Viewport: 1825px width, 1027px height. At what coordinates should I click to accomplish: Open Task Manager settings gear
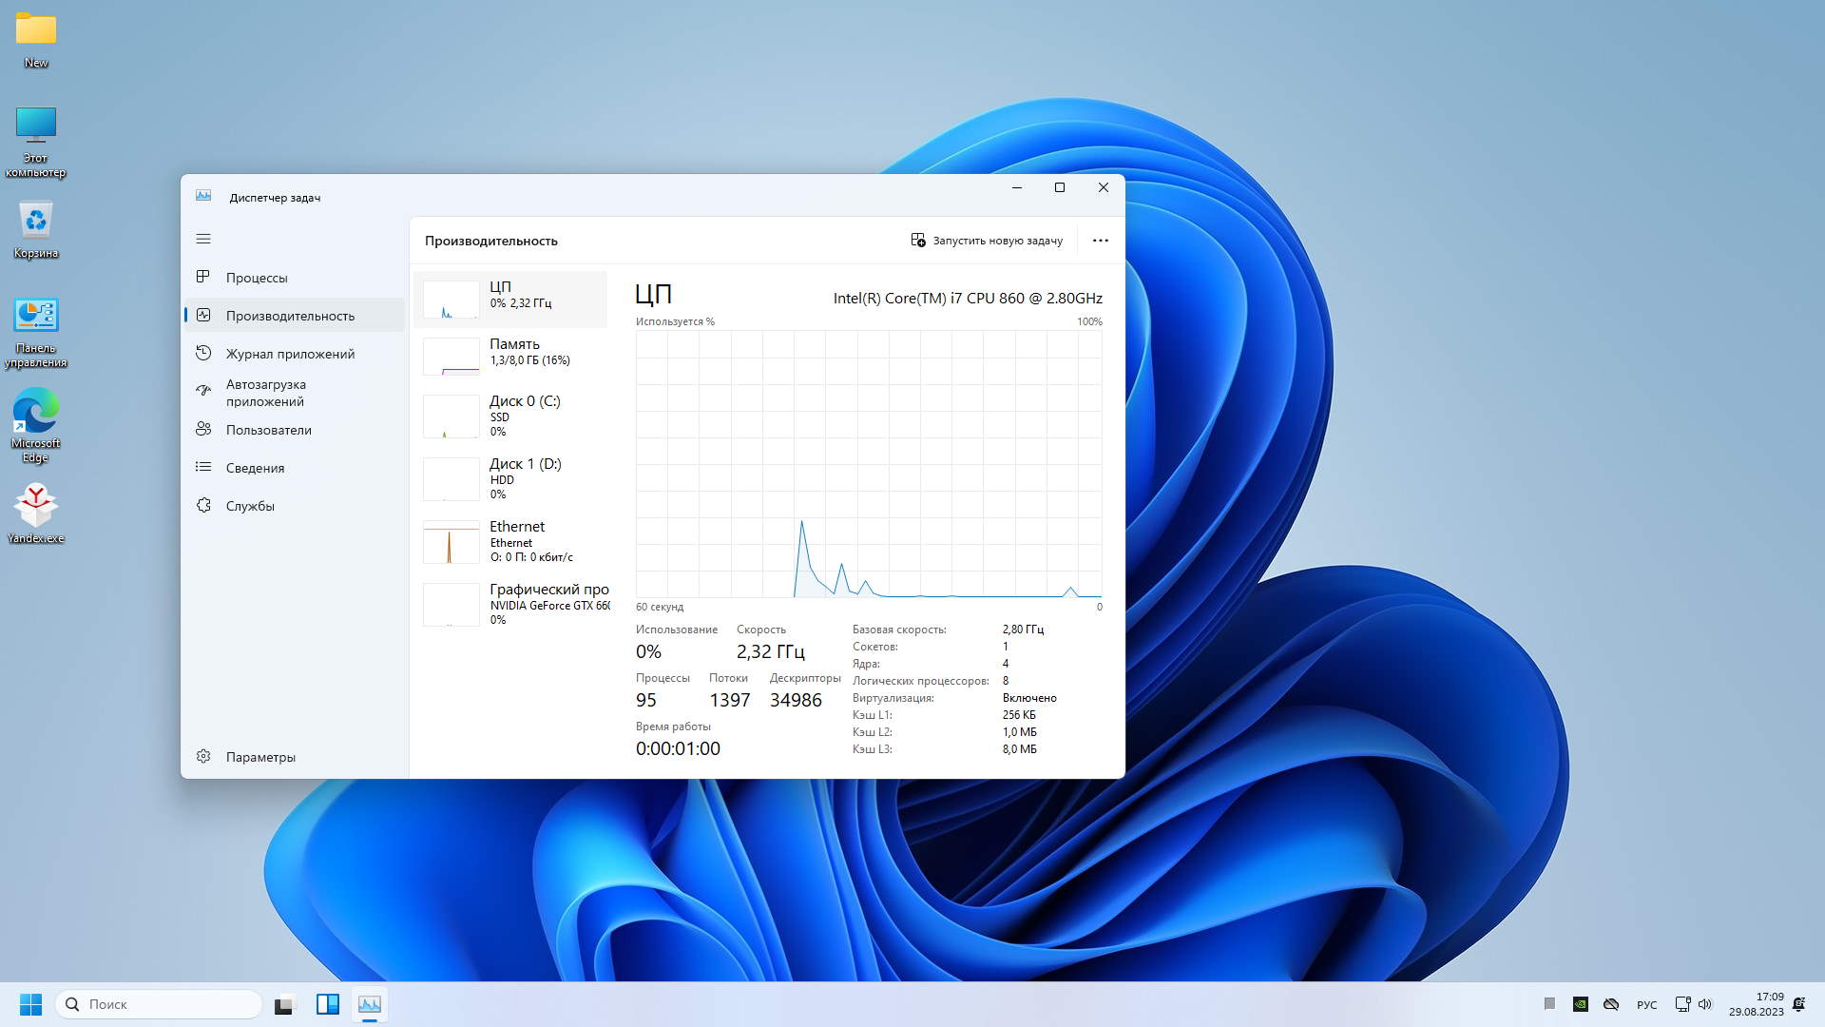(x=203, y=756)
